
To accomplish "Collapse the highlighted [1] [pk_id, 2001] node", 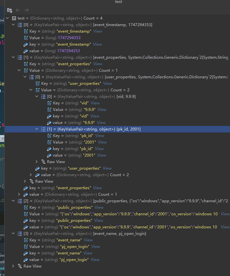I will (37, 129).
